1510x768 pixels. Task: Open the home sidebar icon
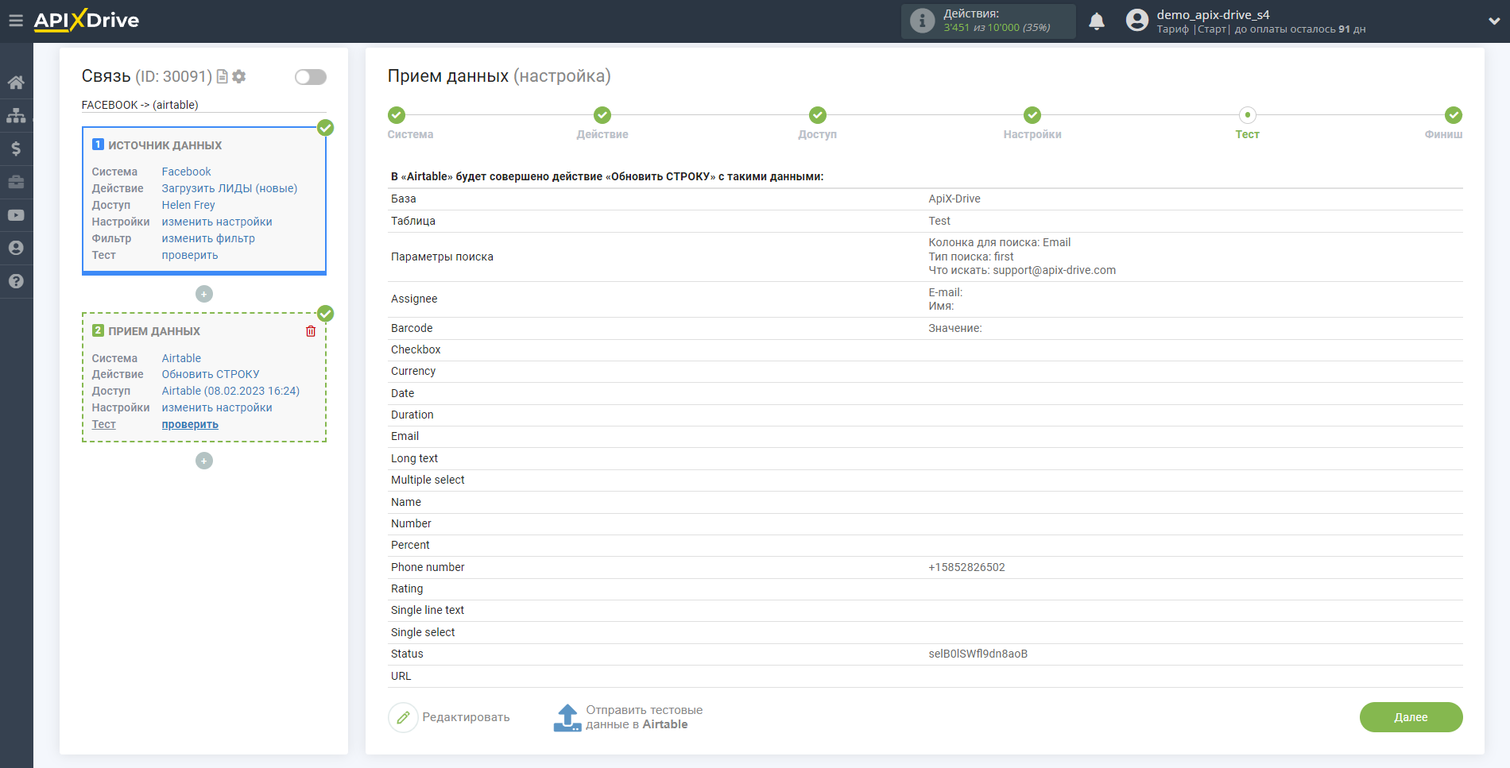click(16, 83)
